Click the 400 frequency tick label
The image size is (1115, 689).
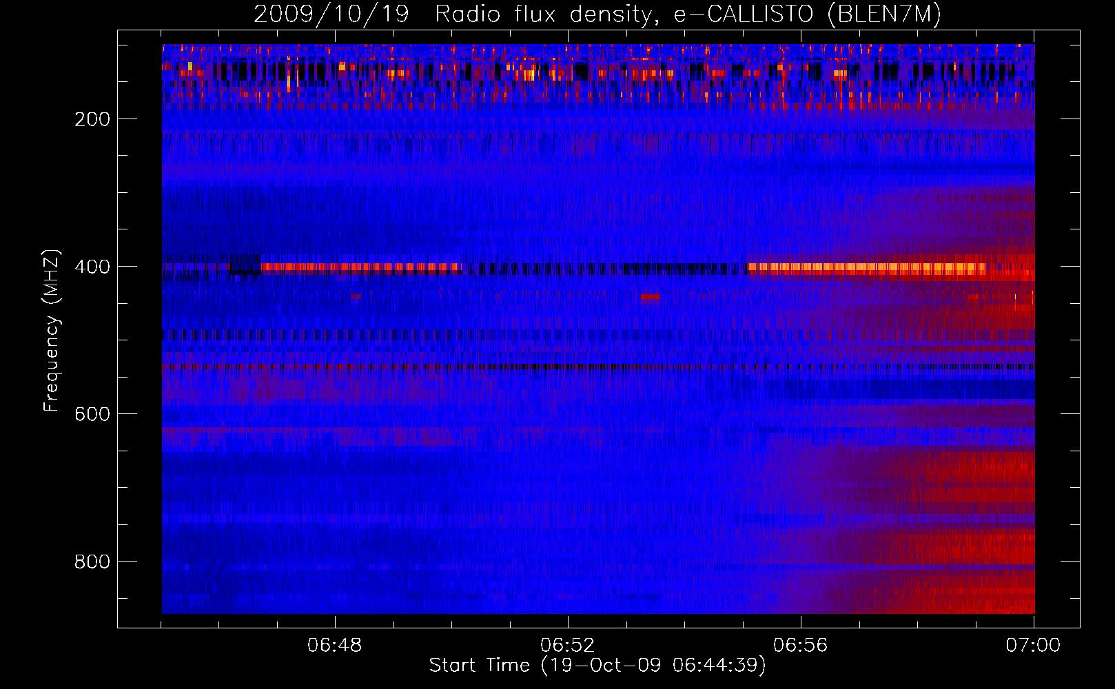(92, 267)
